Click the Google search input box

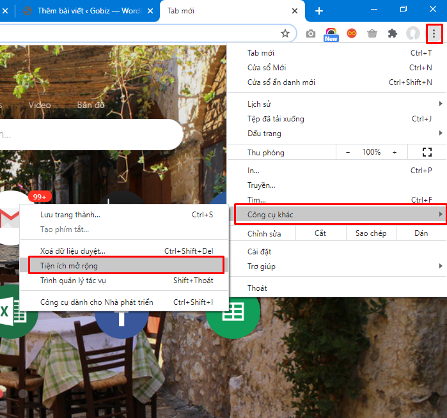tap(90, 134)
